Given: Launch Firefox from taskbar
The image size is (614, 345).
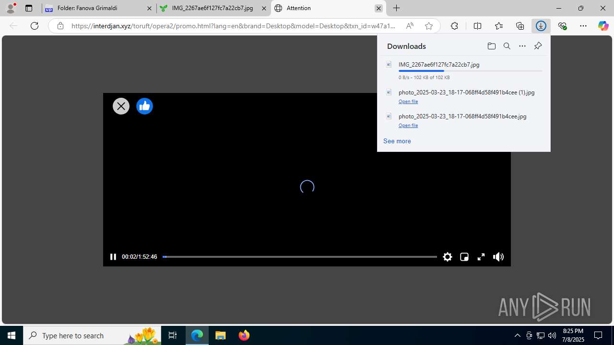Looking at the screenshot, I should pos(244,335).
